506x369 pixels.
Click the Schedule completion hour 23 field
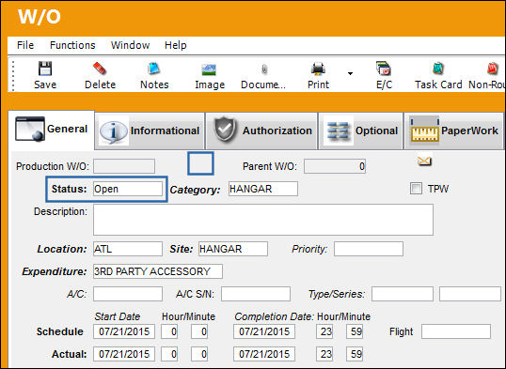pyautogui.click(x=324, y=331)
